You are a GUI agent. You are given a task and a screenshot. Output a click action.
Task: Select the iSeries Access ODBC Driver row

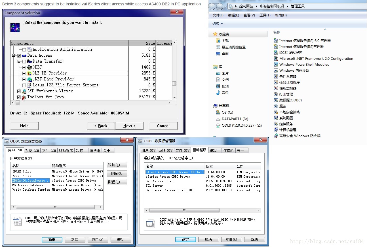point(203,176)
